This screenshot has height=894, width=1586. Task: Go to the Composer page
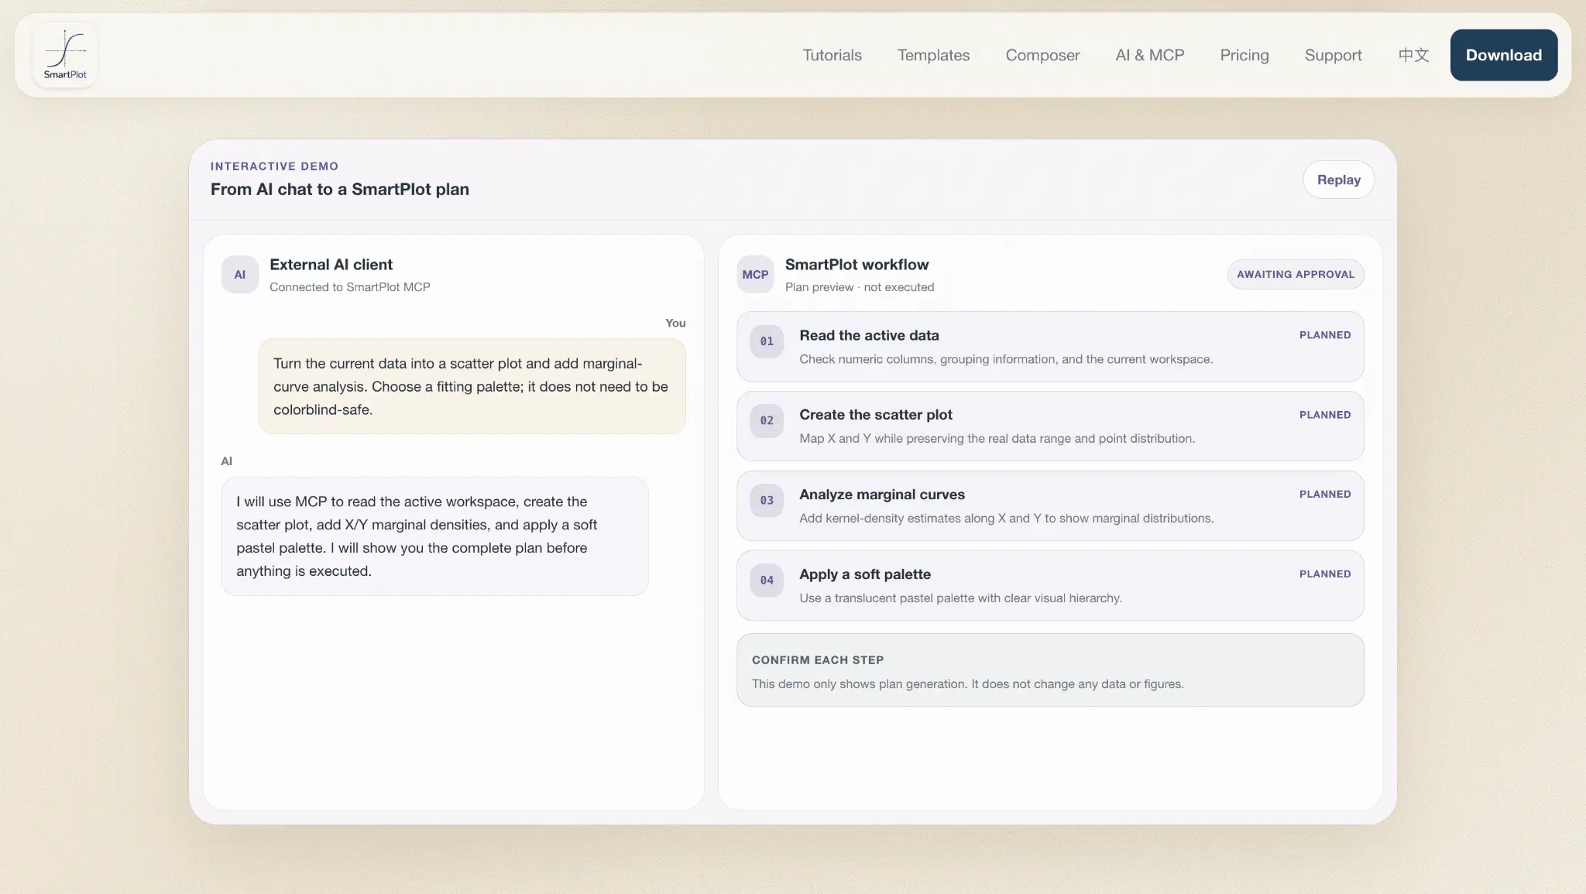[x=1042, y=55]
